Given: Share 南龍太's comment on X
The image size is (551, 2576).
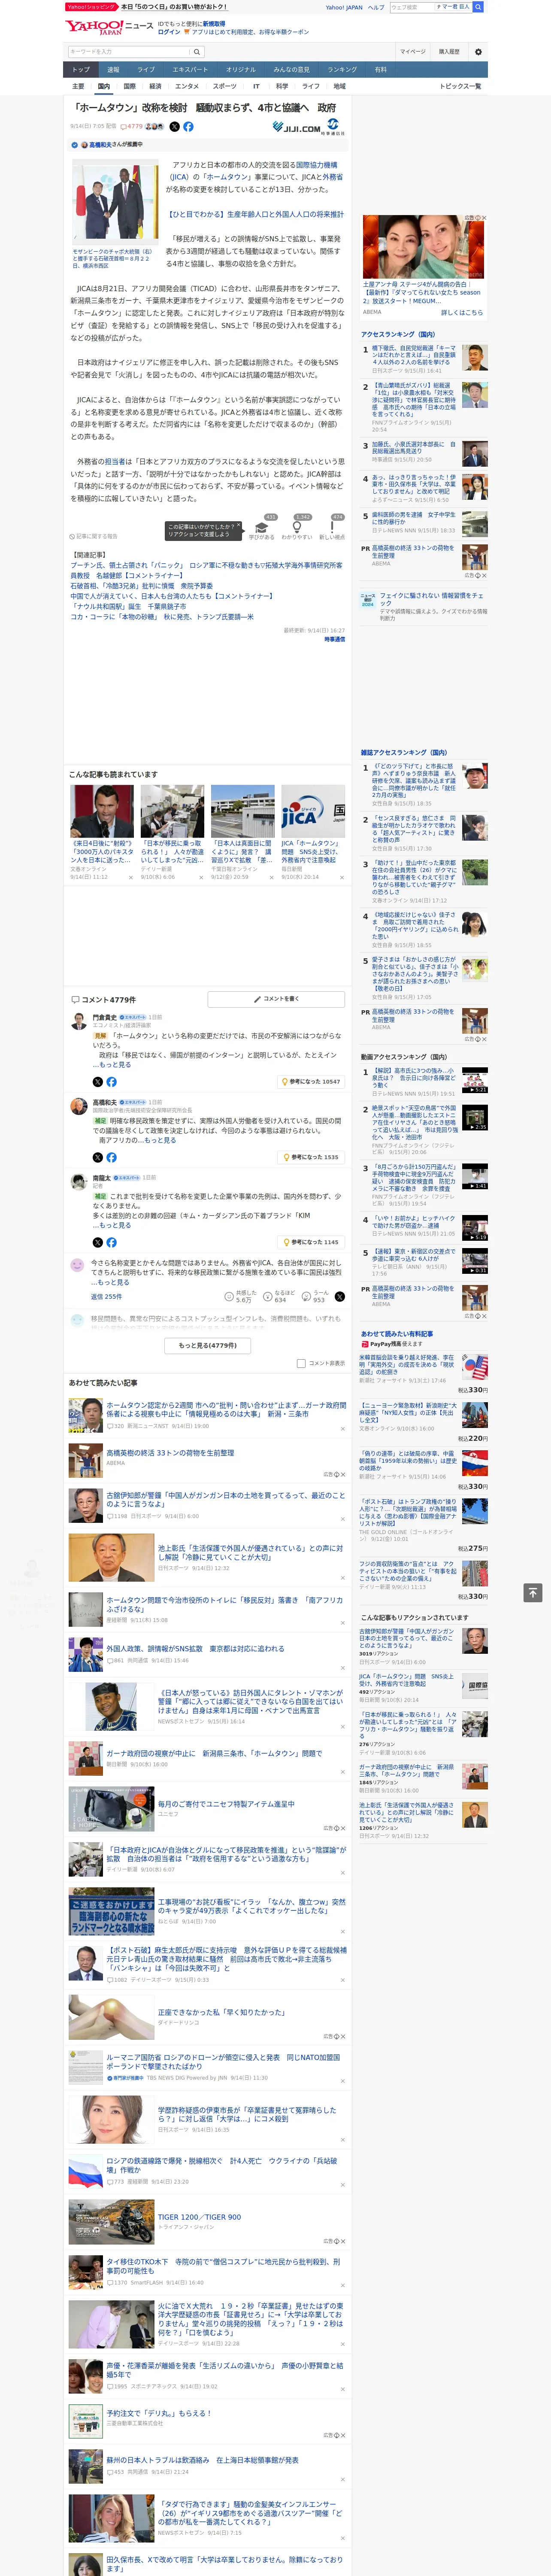Looking at the screenshot, I should tap(97, 1242).
